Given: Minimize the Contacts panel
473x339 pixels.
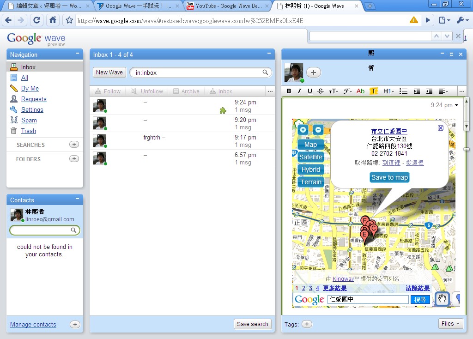Looking at the screenshot, I should pos(77,199).
